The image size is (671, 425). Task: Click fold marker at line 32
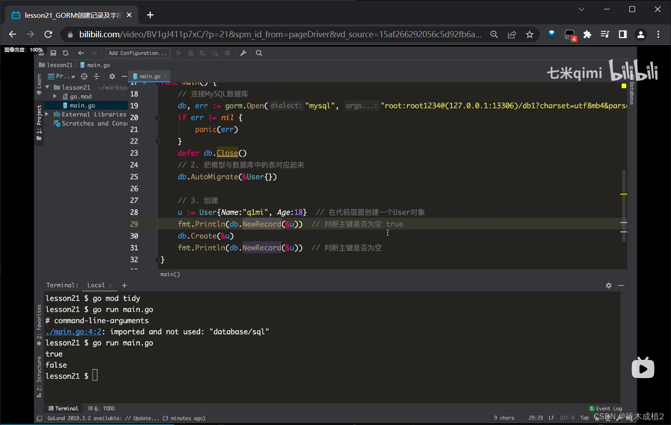(157, 260)
